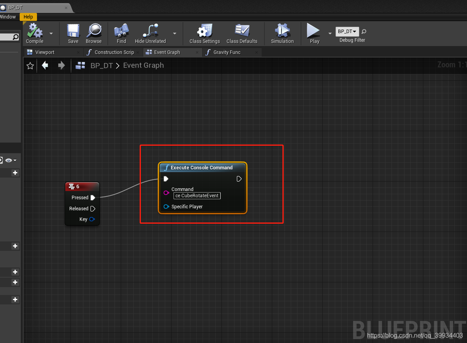The image size is (467, 343).
Task: Open Class Settings
Action: click(x=204, y=33)
